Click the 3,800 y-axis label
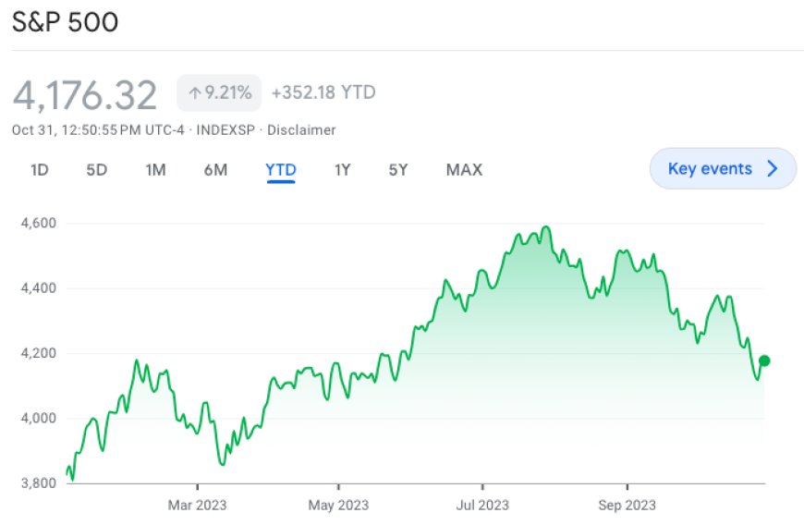This screenshot has height=525, width=804. coord(39,483)
